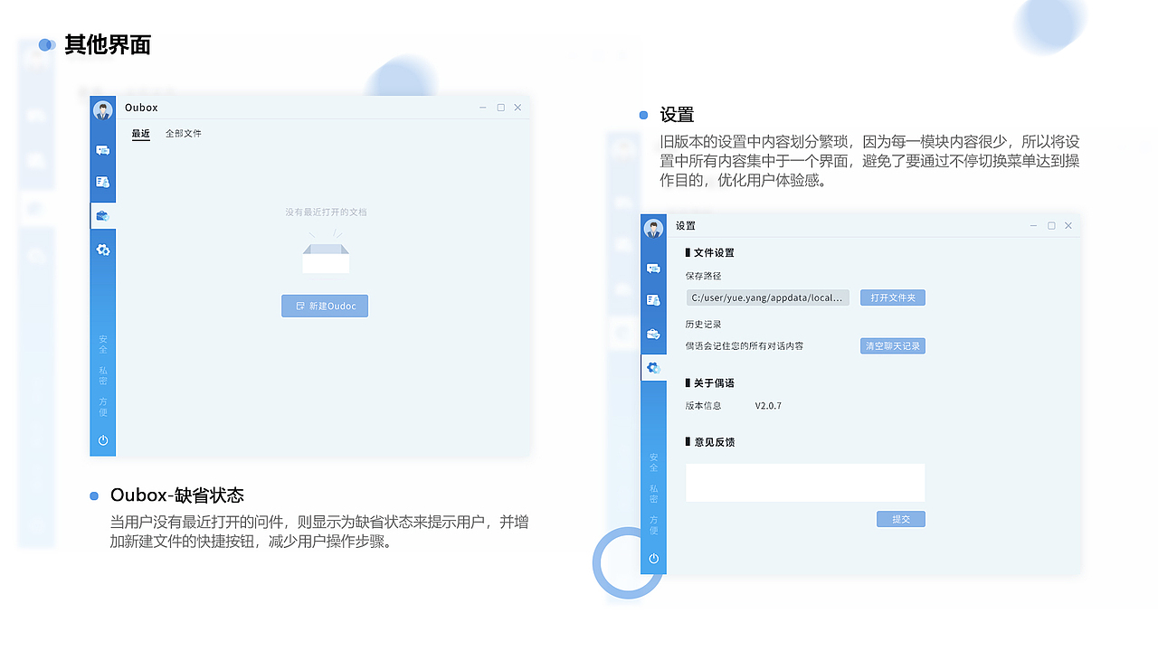Focus the 意见反馈 feedback text box
Viewport: 1158px width, 651px height.
[805, 483]
